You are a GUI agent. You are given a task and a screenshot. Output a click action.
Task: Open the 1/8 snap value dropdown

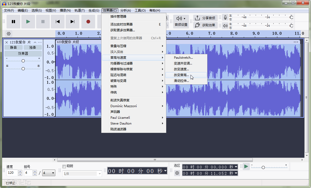pyautogui.click(x=82, y=174)
